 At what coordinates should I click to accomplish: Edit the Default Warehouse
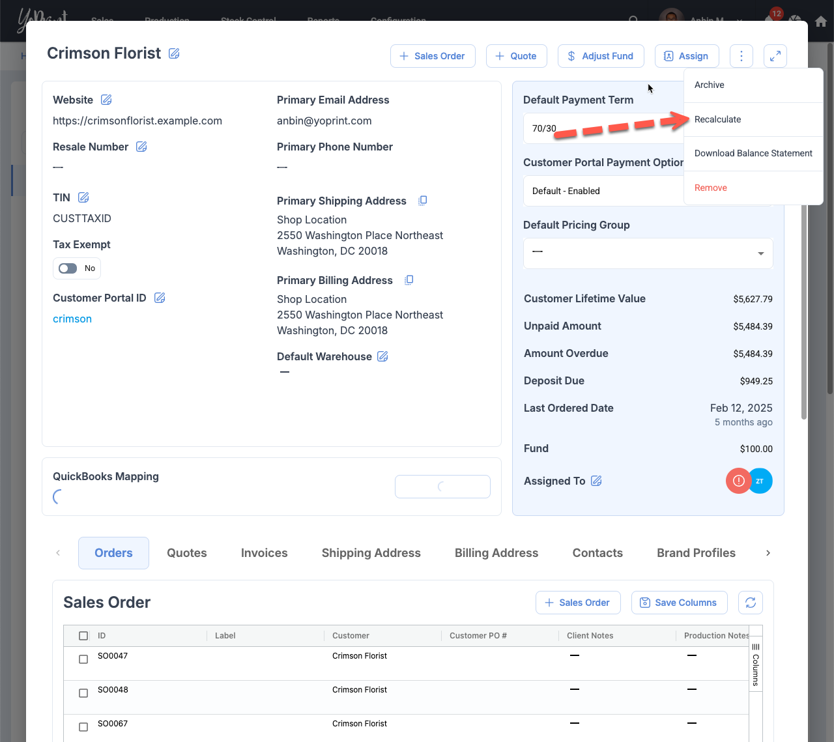coord(383,356)
